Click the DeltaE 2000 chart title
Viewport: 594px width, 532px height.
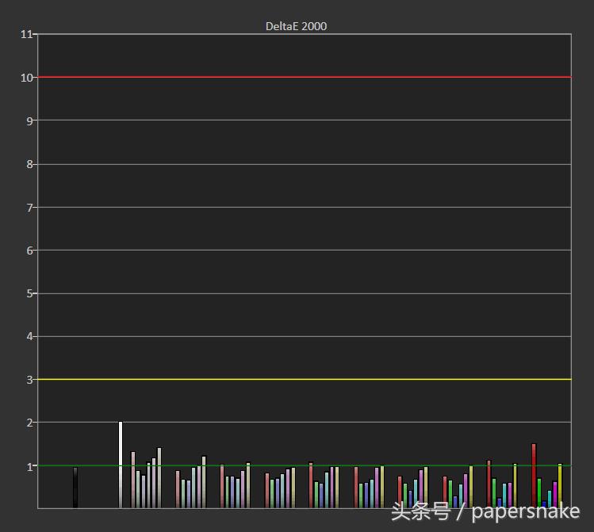pyautogui.click(x=296, y=26)
